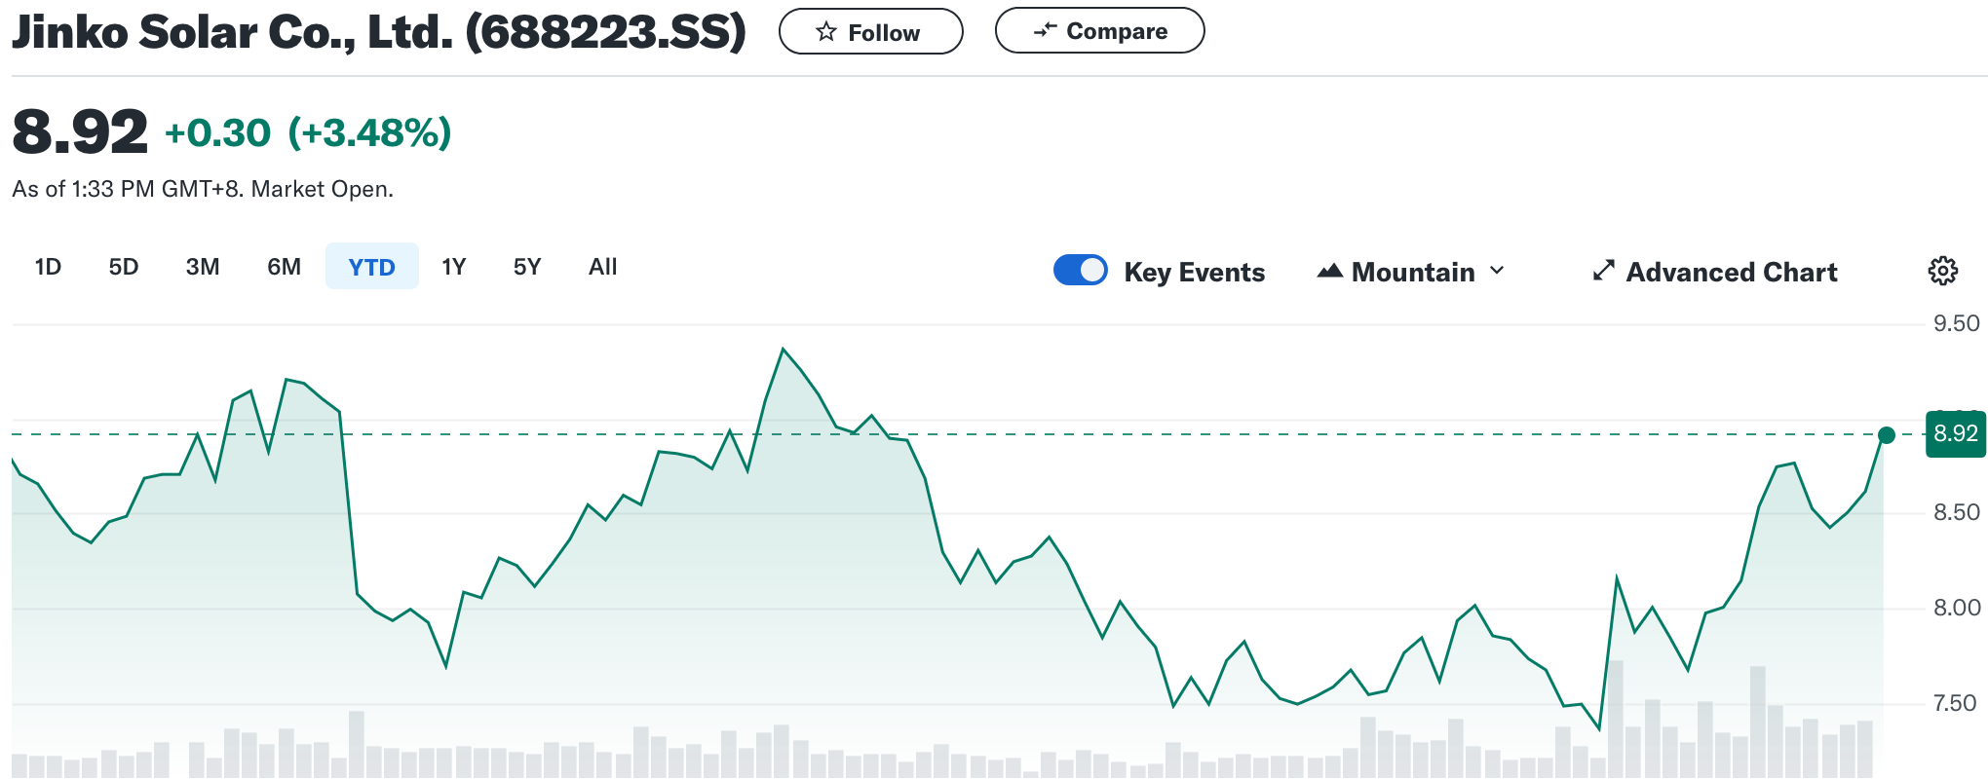1988x779 pixels.
Task: Select the 1D time range tab
Action: click(48, 267)
